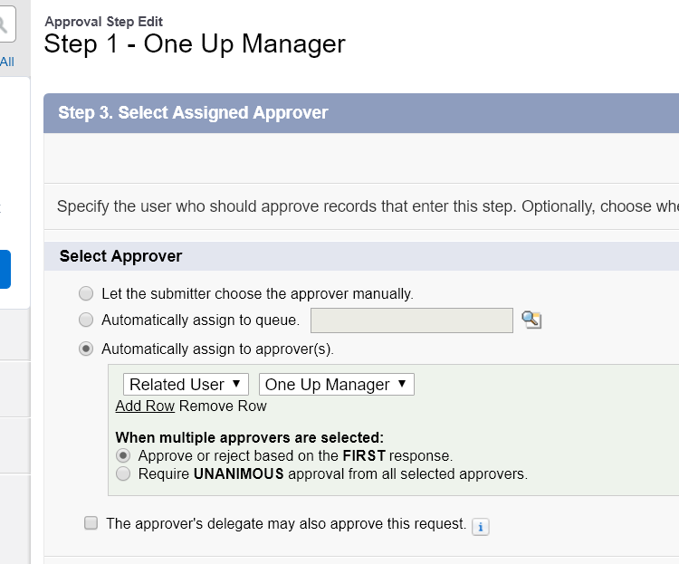
Task: Click the 'Step 1 - One Up Manager' title
Action: (195, 43)
